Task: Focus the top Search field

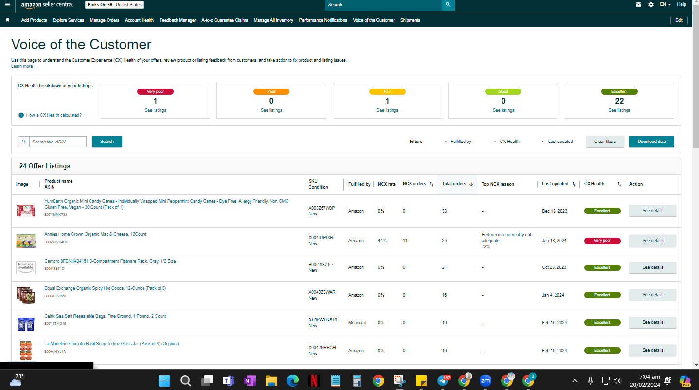Action: [383, 5]
